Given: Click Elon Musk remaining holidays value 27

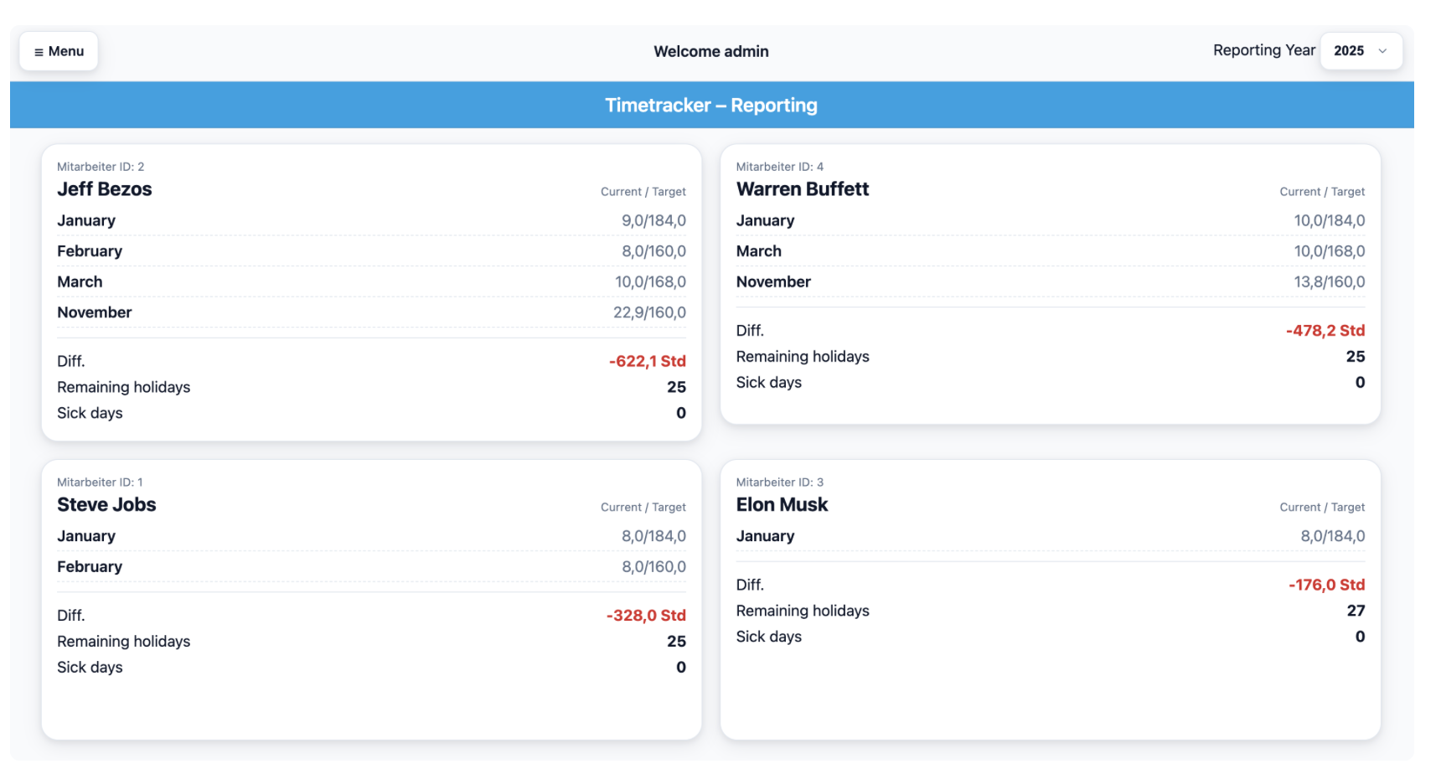Looking at the screenshot, I should pyautogui.click(x=1356, y=611).
